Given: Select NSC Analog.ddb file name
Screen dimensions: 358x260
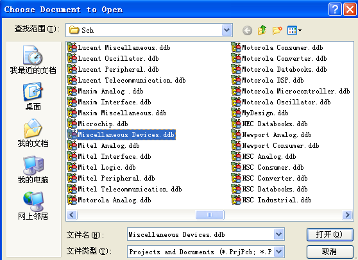Looking at the screenshot, I should (x=269, y=156).
